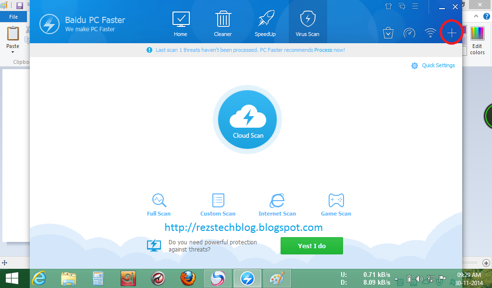Image resolution: width=492 pixels, height=288 pixels.
Task: Open the Virus Scan section
Action: (x=307, y=22)
